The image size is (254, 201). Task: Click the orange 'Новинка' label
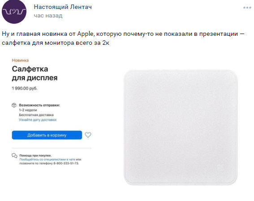[x=20, y=60]
